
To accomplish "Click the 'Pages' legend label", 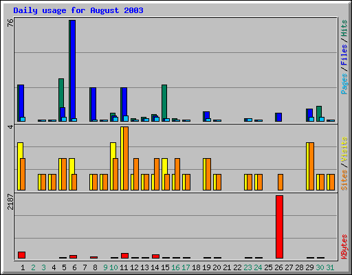I will (344, 84).
